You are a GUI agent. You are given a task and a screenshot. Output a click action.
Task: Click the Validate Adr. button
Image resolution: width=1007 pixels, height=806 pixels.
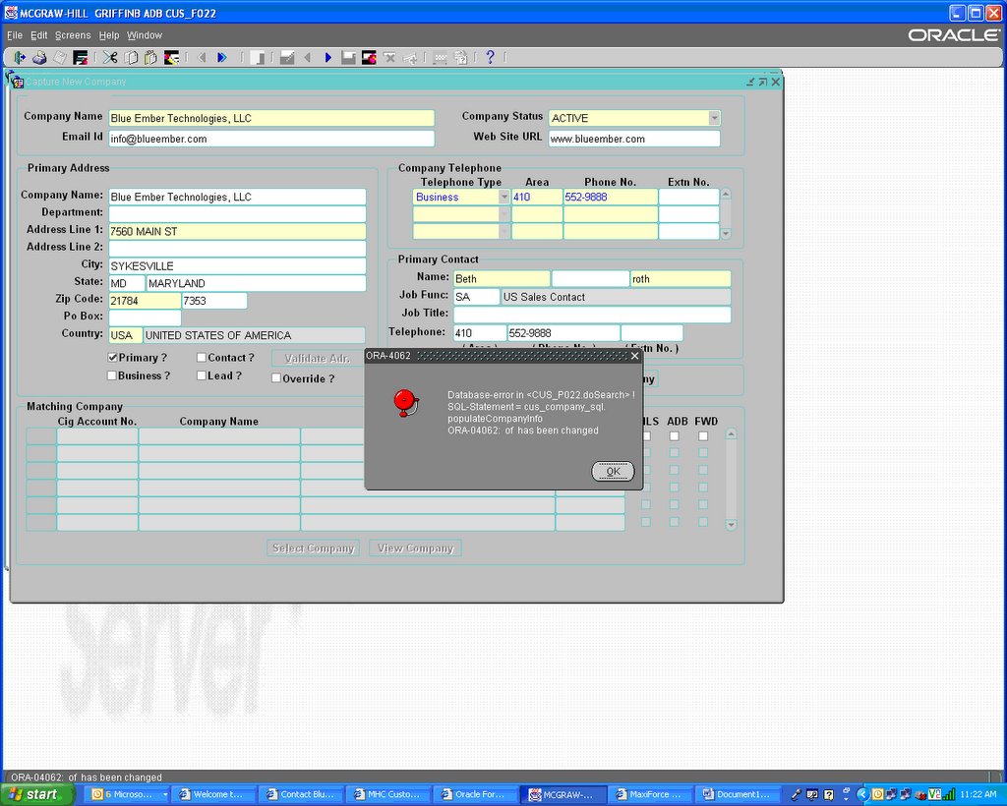318,358
